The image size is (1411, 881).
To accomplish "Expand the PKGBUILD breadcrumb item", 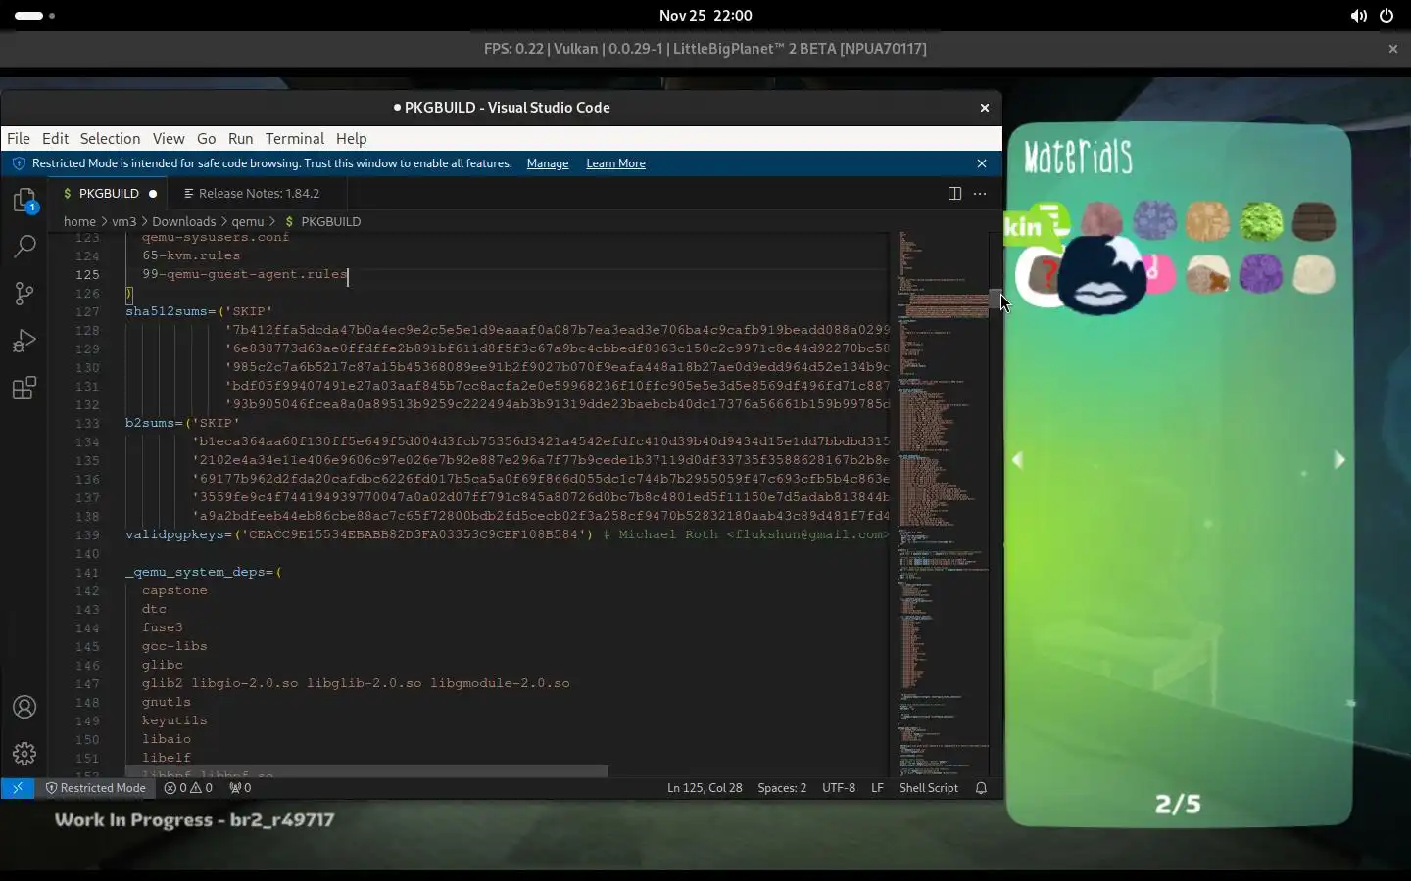I will point(322,222).
